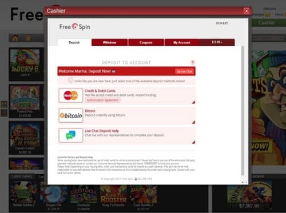Image resolution: width=286 pixels, height=213 pixels.
Task: Click the search games field in lobby
Action: click(267, 38)
